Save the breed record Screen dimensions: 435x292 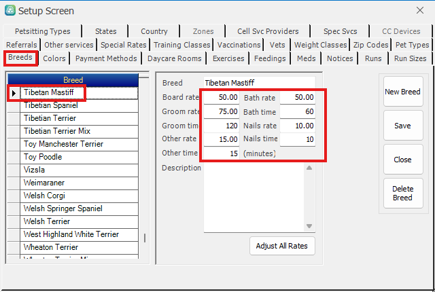point(402,126)
